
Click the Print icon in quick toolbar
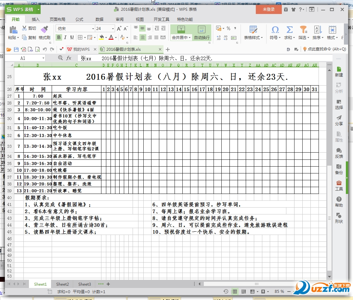pos(31,49)
